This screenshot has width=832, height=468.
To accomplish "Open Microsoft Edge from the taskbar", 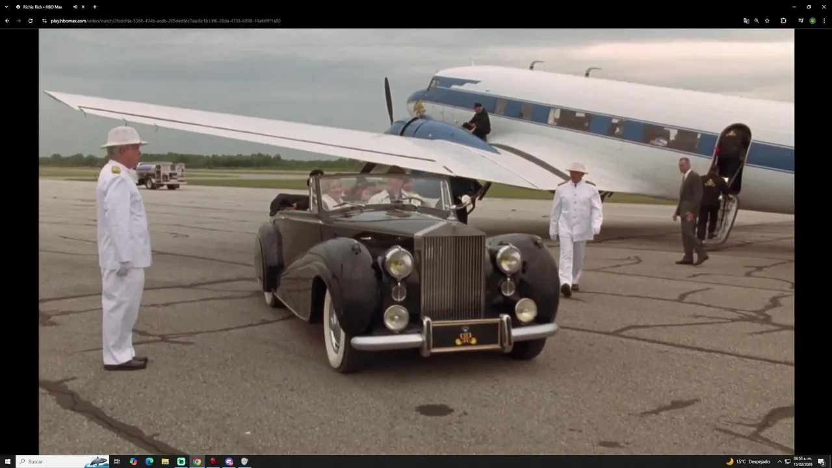I will point(149,461).
